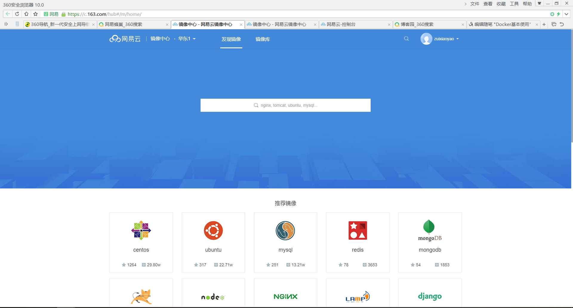
Task: Switch to 网易蜂巢_360搜索 browser tab
Action: pos(134,24)
